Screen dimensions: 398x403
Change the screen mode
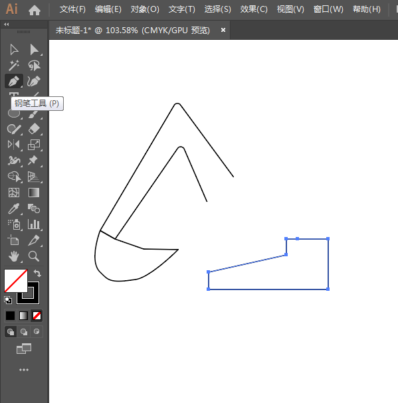(x=24, y=349)
